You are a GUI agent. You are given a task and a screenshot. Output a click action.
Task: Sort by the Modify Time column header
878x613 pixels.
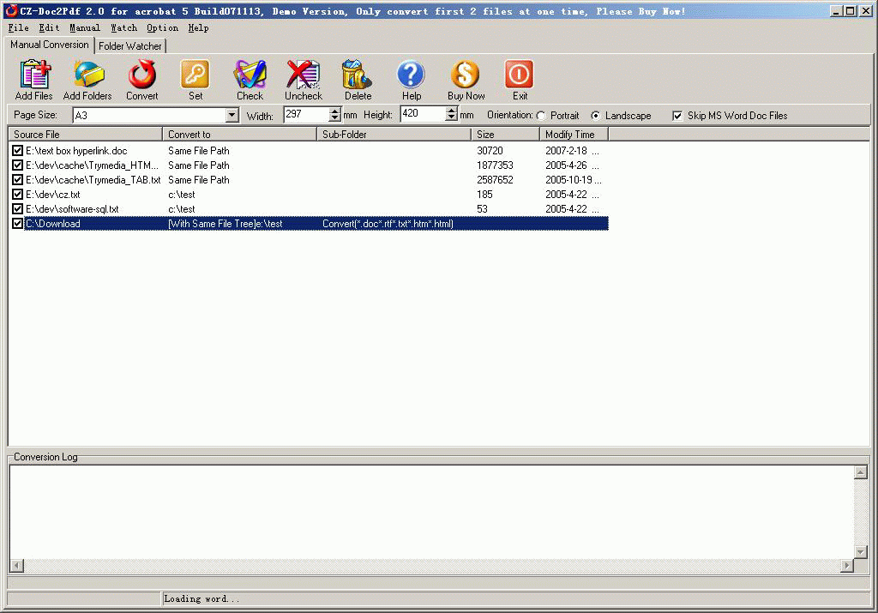pyautogui.click(x=574, y=135)
